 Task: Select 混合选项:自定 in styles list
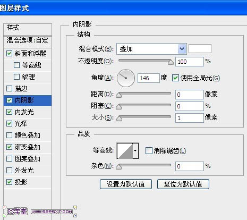point(28,40)
